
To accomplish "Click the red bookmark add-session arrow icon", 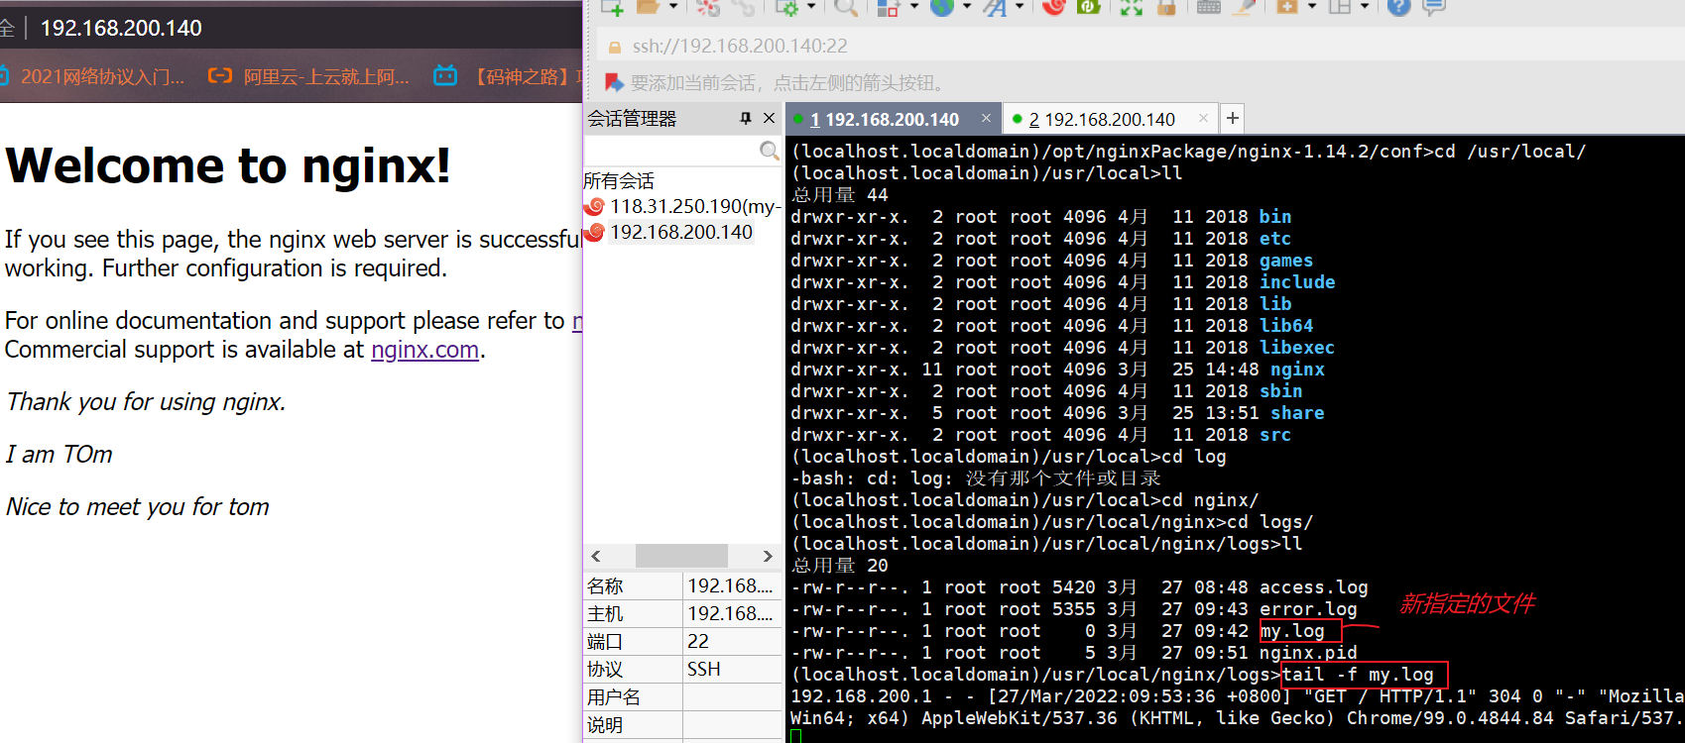I will (615, 82).
